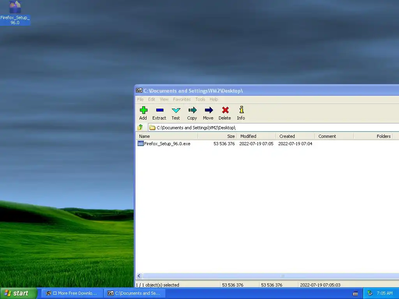
Task: Open the Help menu
Action: click(214, 99)
